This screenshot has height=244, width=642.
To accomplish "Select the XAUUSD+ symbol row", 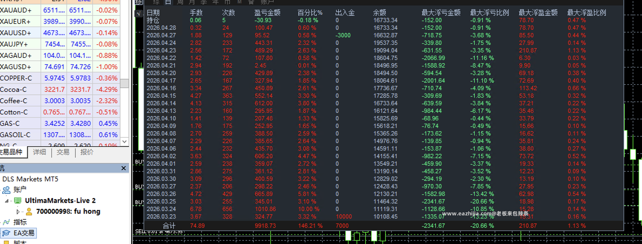I will click(x=60, y=33).
